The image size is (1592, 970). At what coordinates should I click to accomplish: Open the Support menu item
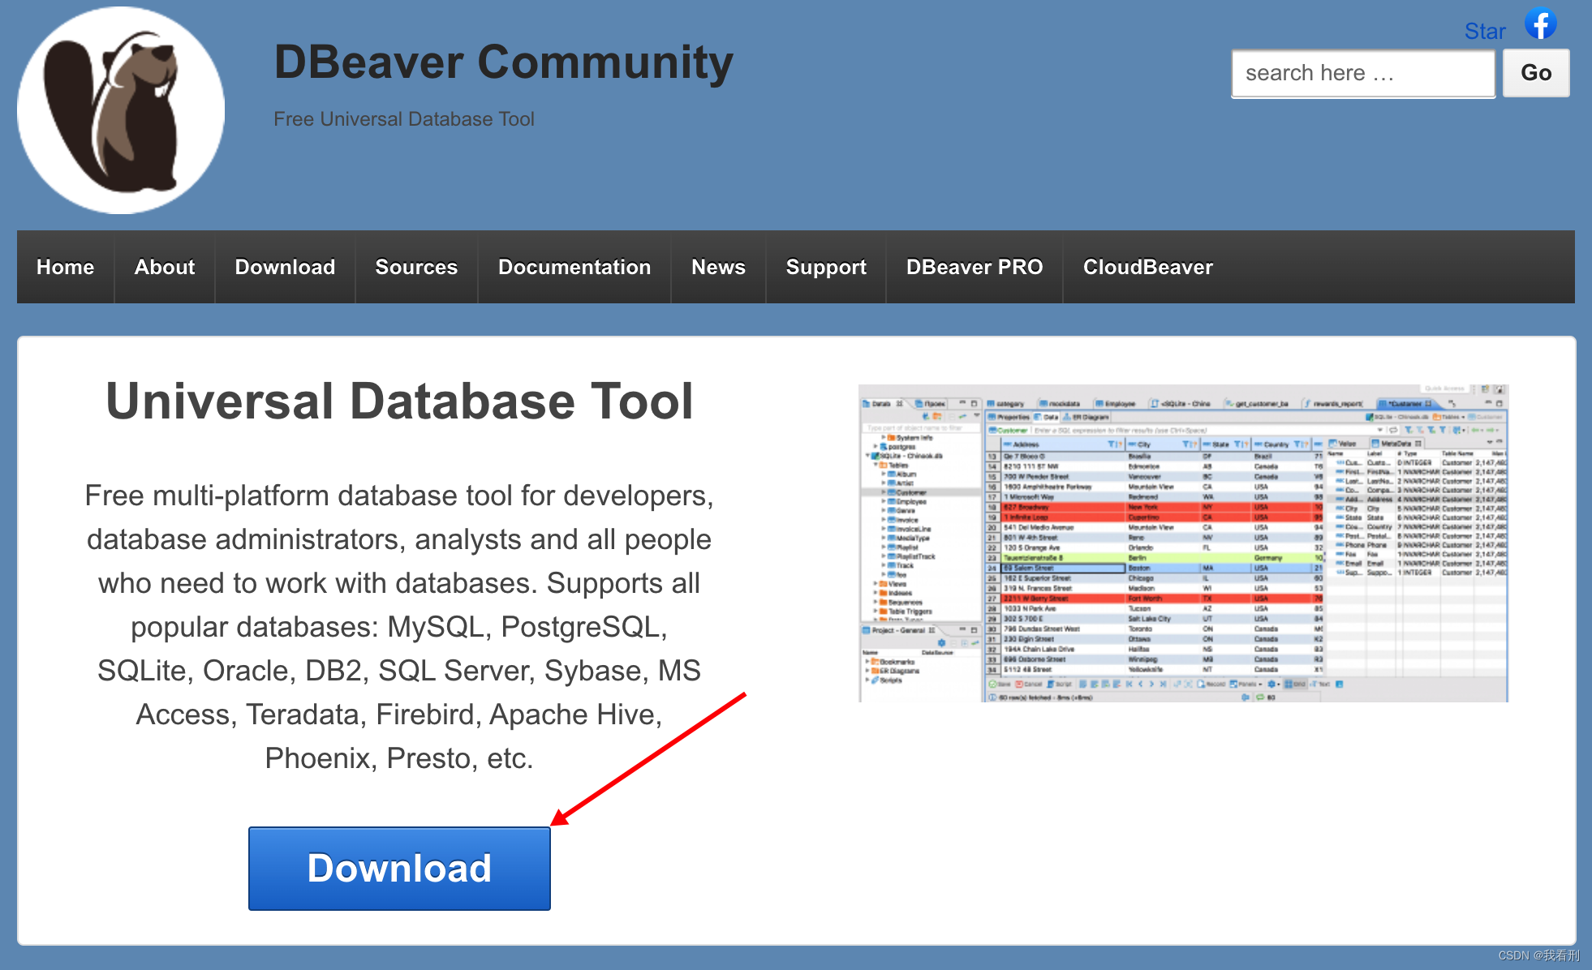tap(826, 267)
